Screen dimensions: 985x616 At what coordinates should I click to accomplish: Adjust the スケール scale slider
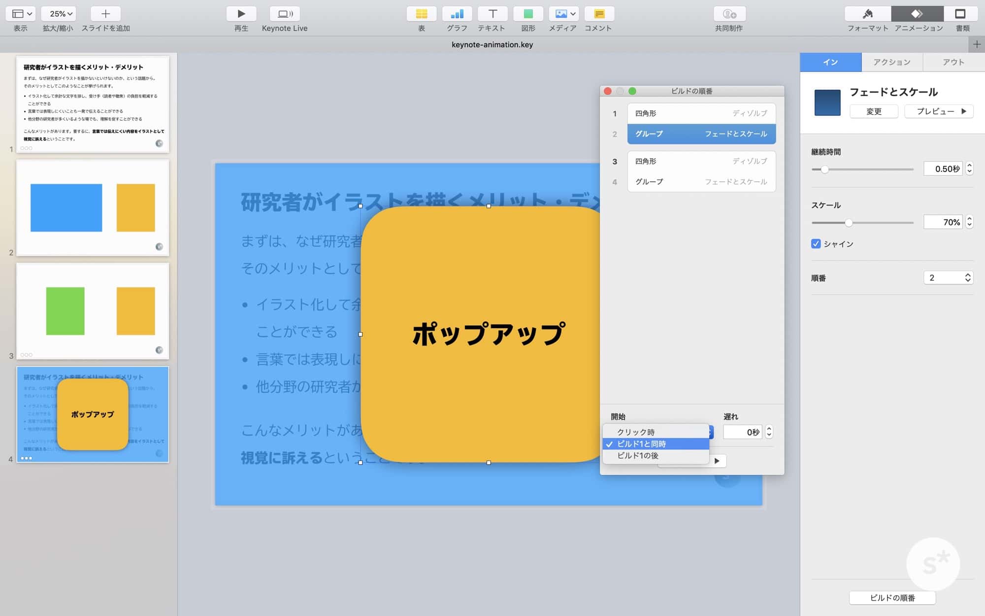pos(849,223)
